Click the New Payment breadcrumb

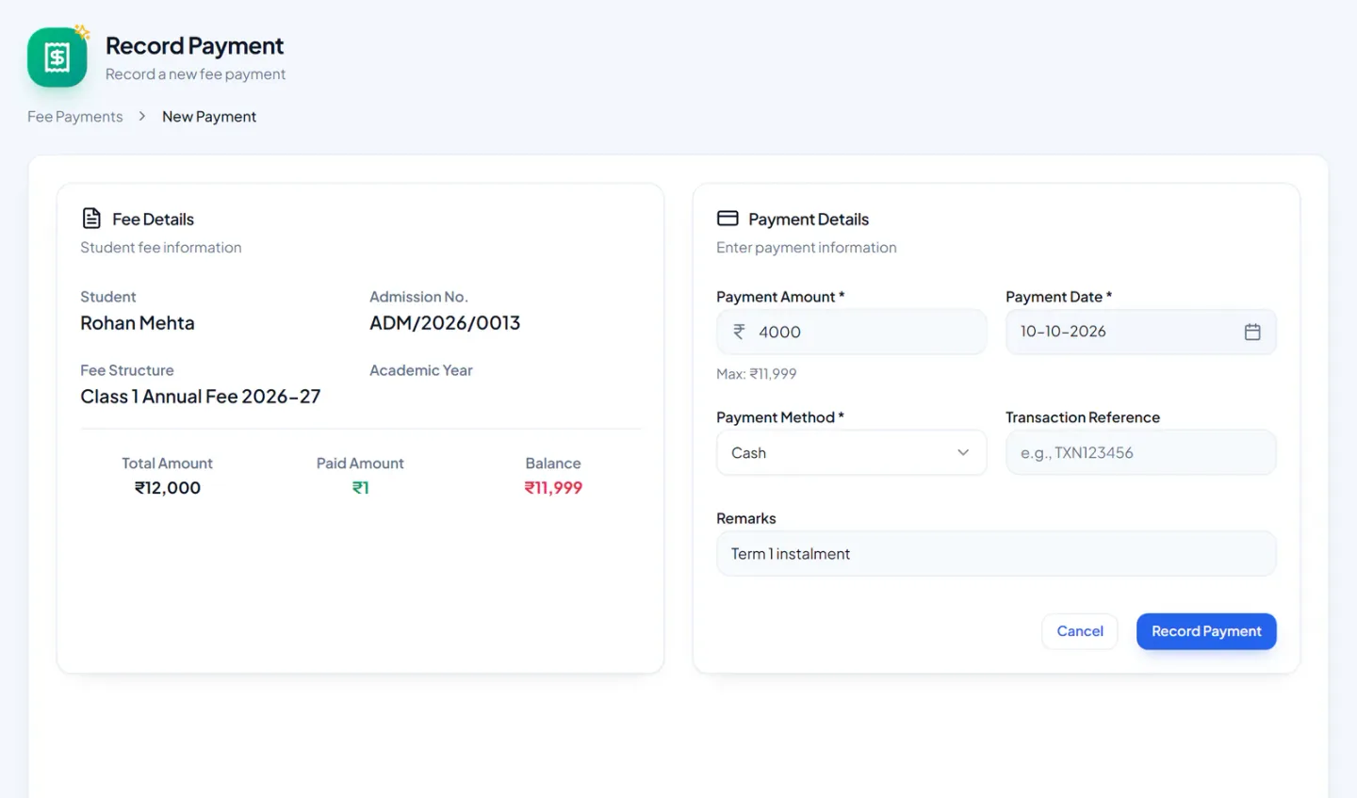click(209, 117)
